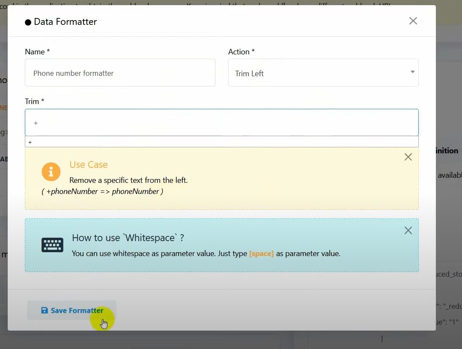Close the Data Formatter dialog
Viewport: 462px width, 349px height.
[413, 21]
